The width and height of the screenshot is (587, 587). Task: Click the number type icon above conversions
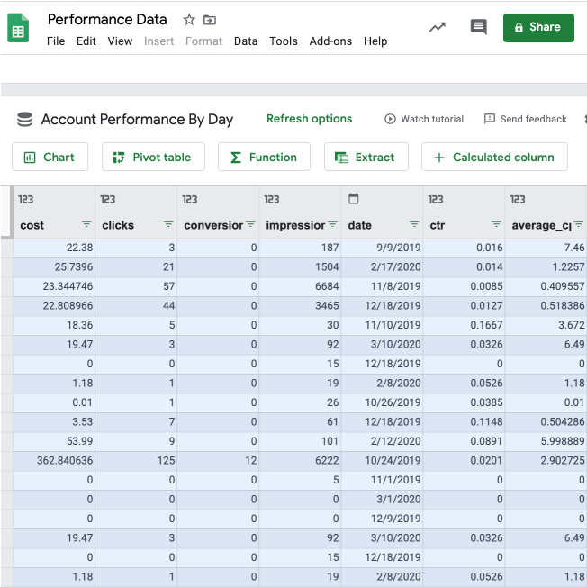(x=190, y=200)
